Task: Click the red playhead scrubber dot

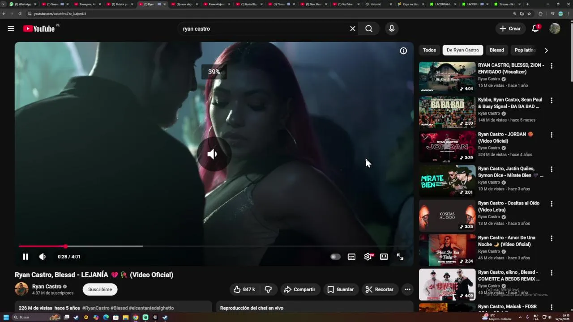Action: tap(65, 246)
